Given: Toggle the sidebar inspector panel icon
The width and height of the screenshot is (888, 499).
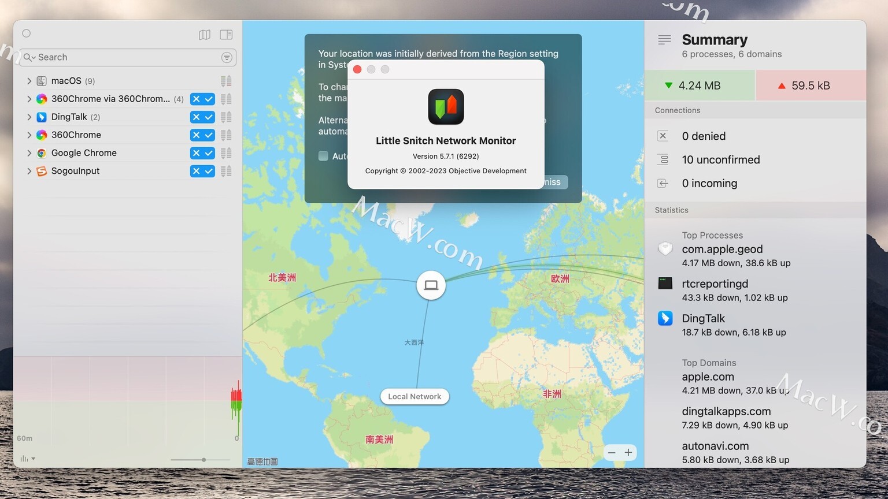Looking at the screenshot, I should click(x=226, y=35).
